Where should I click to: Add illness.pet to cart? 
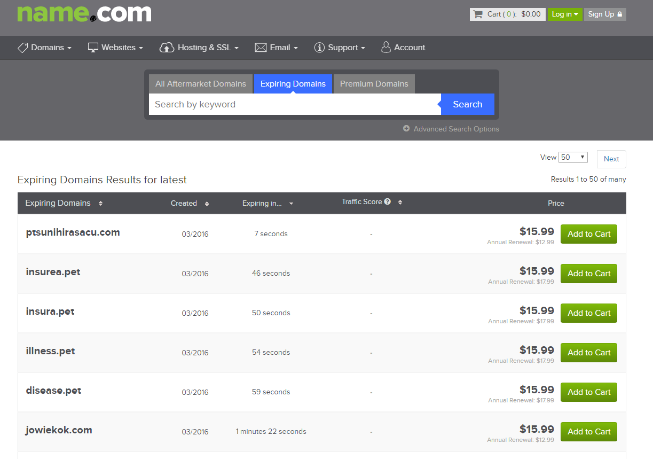coord(589,353)
